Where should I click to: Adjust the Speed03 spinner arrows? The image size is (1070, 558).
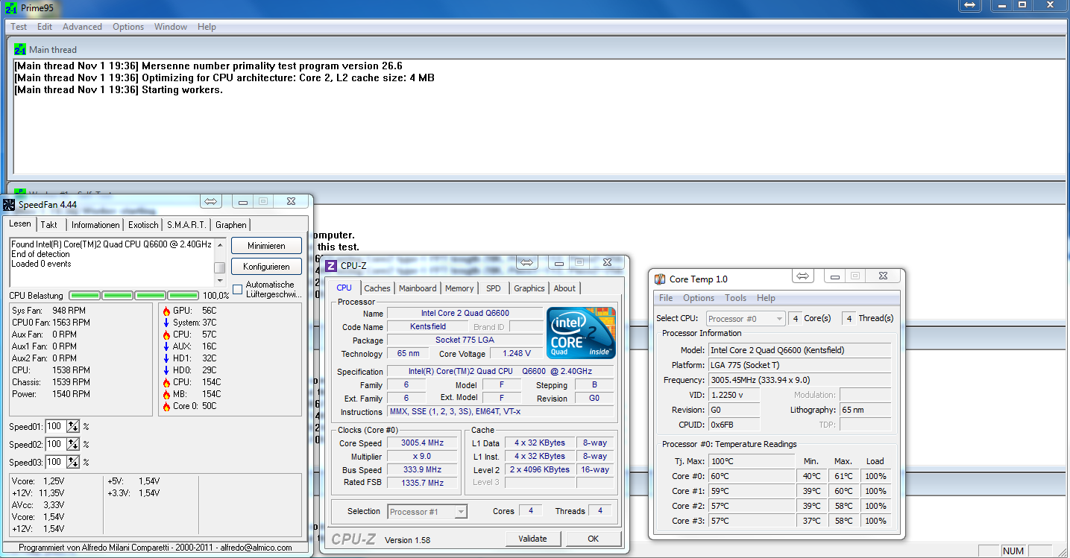coord(73,463)
